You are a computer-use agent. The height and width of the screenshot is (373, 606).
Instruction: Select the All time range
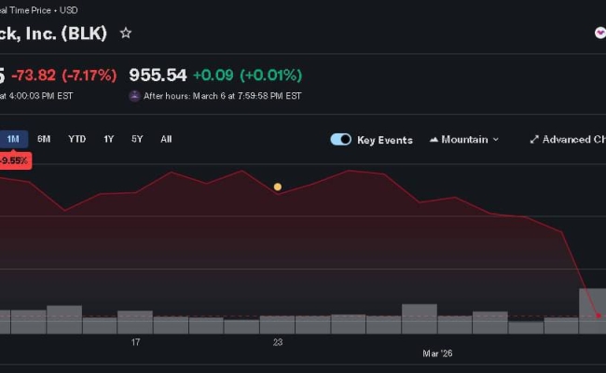click(166, 139)
